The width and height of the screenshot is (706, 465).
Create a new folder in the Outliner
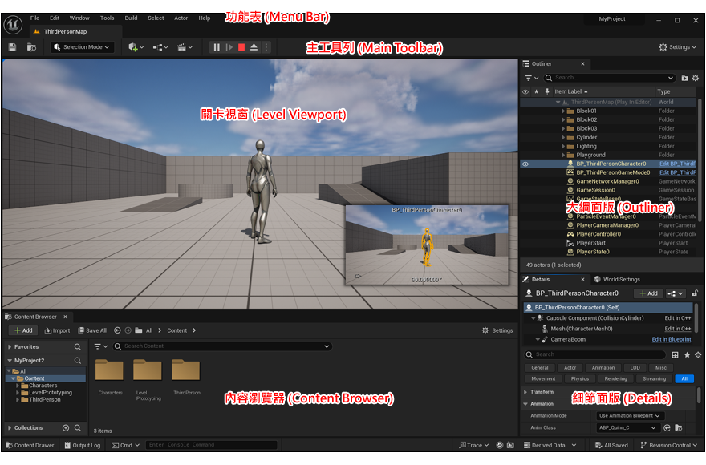pyautogui.click(x=684, y=78)
